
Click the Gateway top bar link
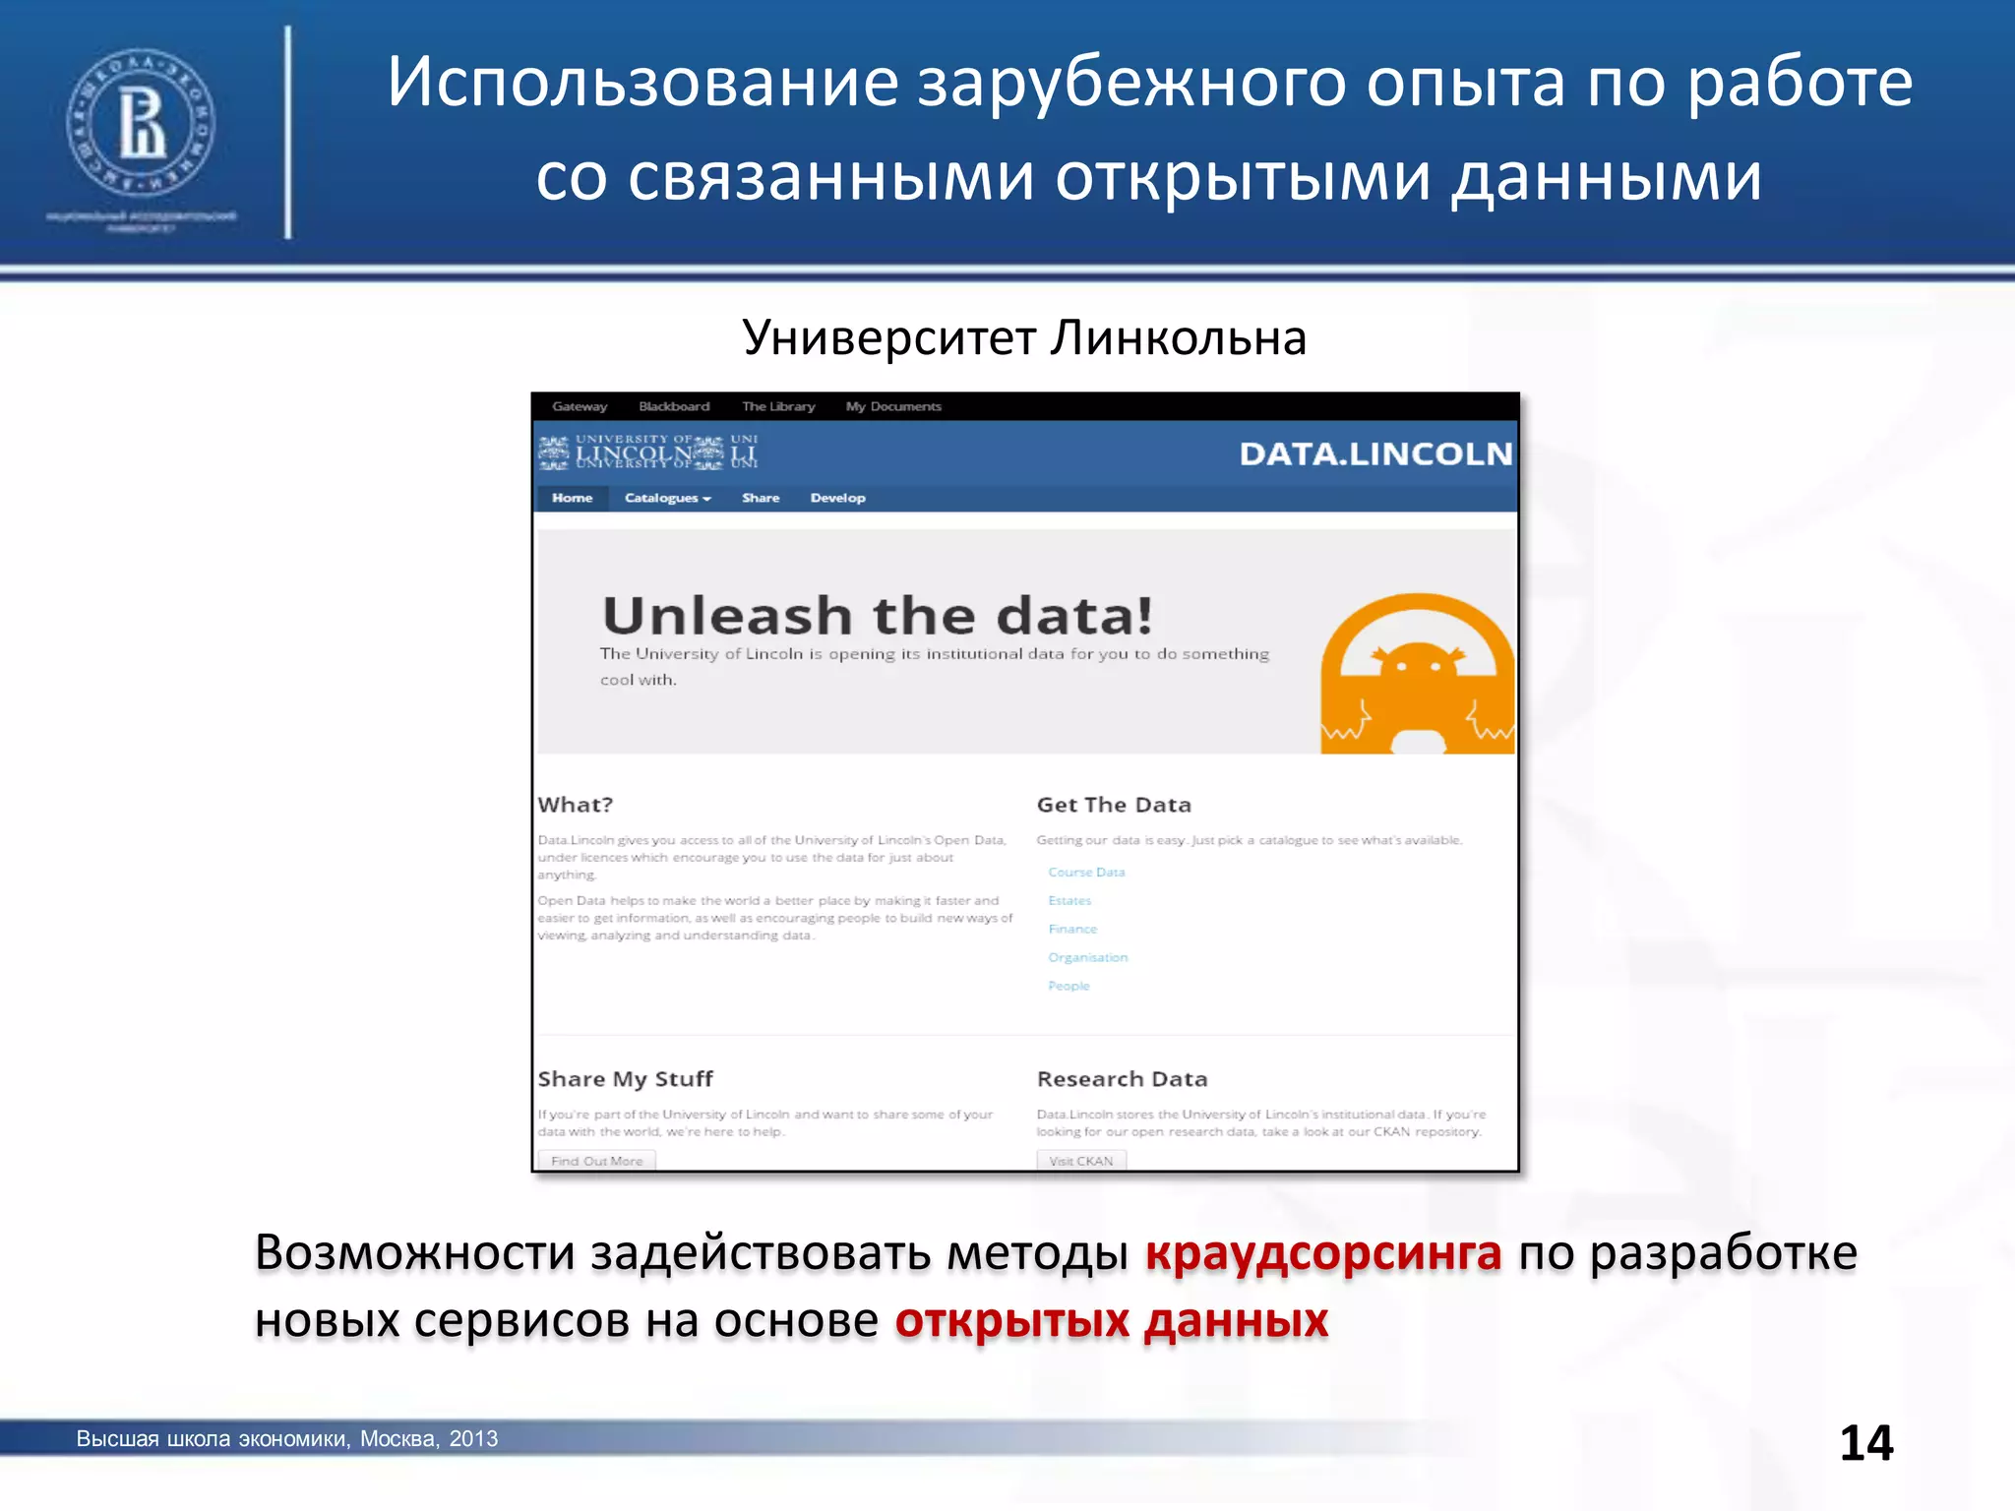pyautogui.click(x=580, y=406)
